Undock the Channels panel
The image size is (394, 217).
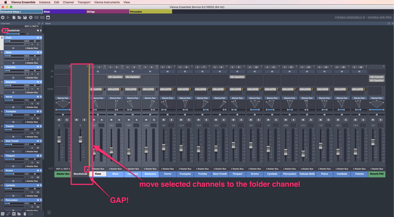point(39,23)
